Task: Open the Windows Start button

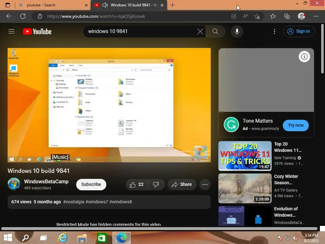Action: (8, 237)
